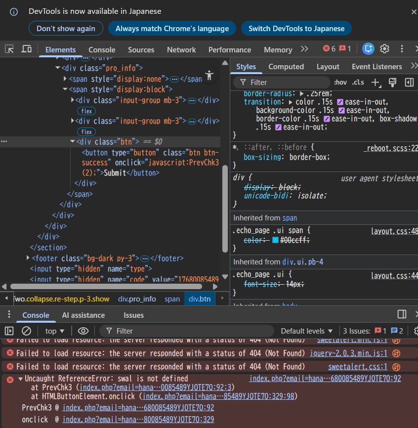Click Switch DevTools to Japanese button
Viewport: 418px width, 428px height.
[x=296, y=28]
